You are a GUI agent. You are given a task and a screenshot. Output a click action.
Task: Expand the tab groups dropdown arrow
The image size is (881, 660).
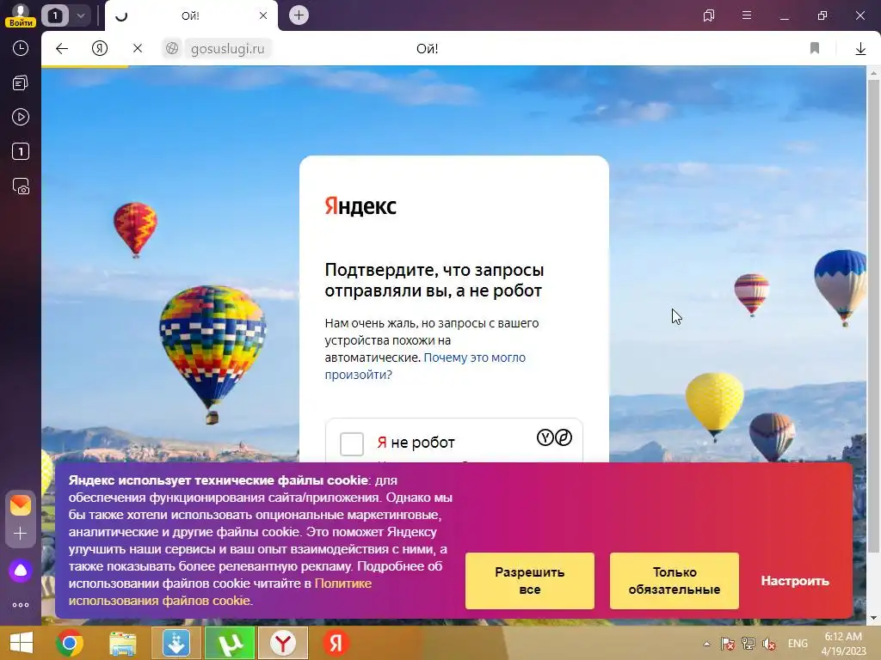click(80, 15)
